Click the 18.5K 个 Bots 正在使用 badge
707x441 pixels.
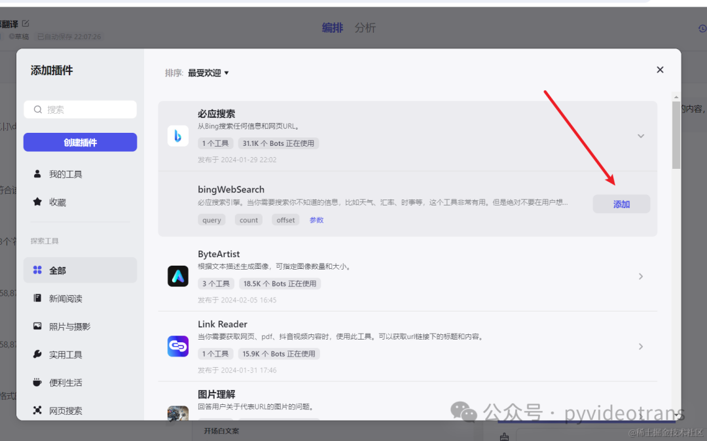(280, 283)
